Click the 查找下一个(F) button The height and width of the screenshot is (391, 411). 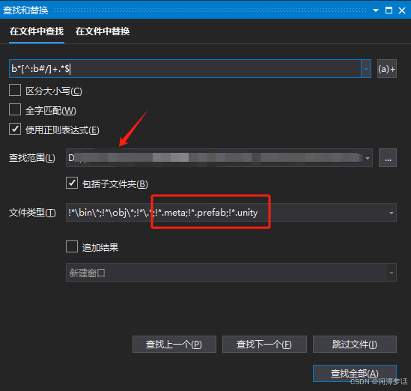pos(264,345)
